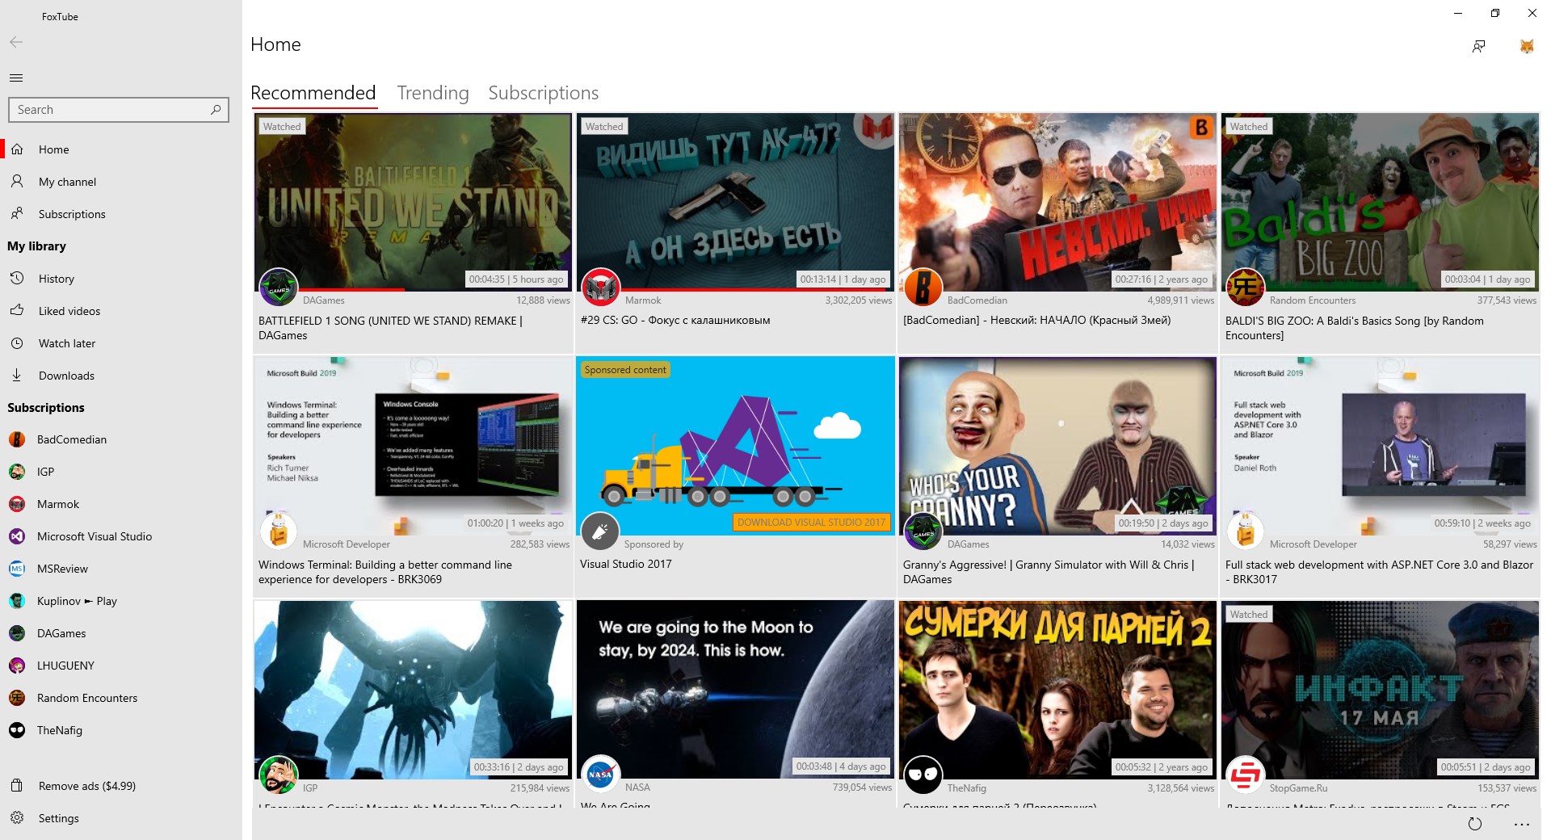
Task: Click the StopGame.Ru channel avatar
Action: 1246,775
